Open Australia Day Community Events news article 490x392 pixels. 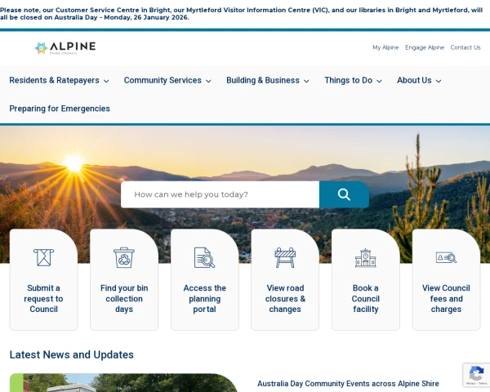pyautogui.click(x=348, y=383)
